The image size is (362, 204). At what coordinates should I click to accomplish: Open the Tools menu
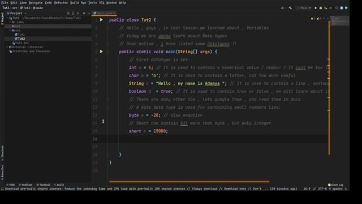(92, 3)
